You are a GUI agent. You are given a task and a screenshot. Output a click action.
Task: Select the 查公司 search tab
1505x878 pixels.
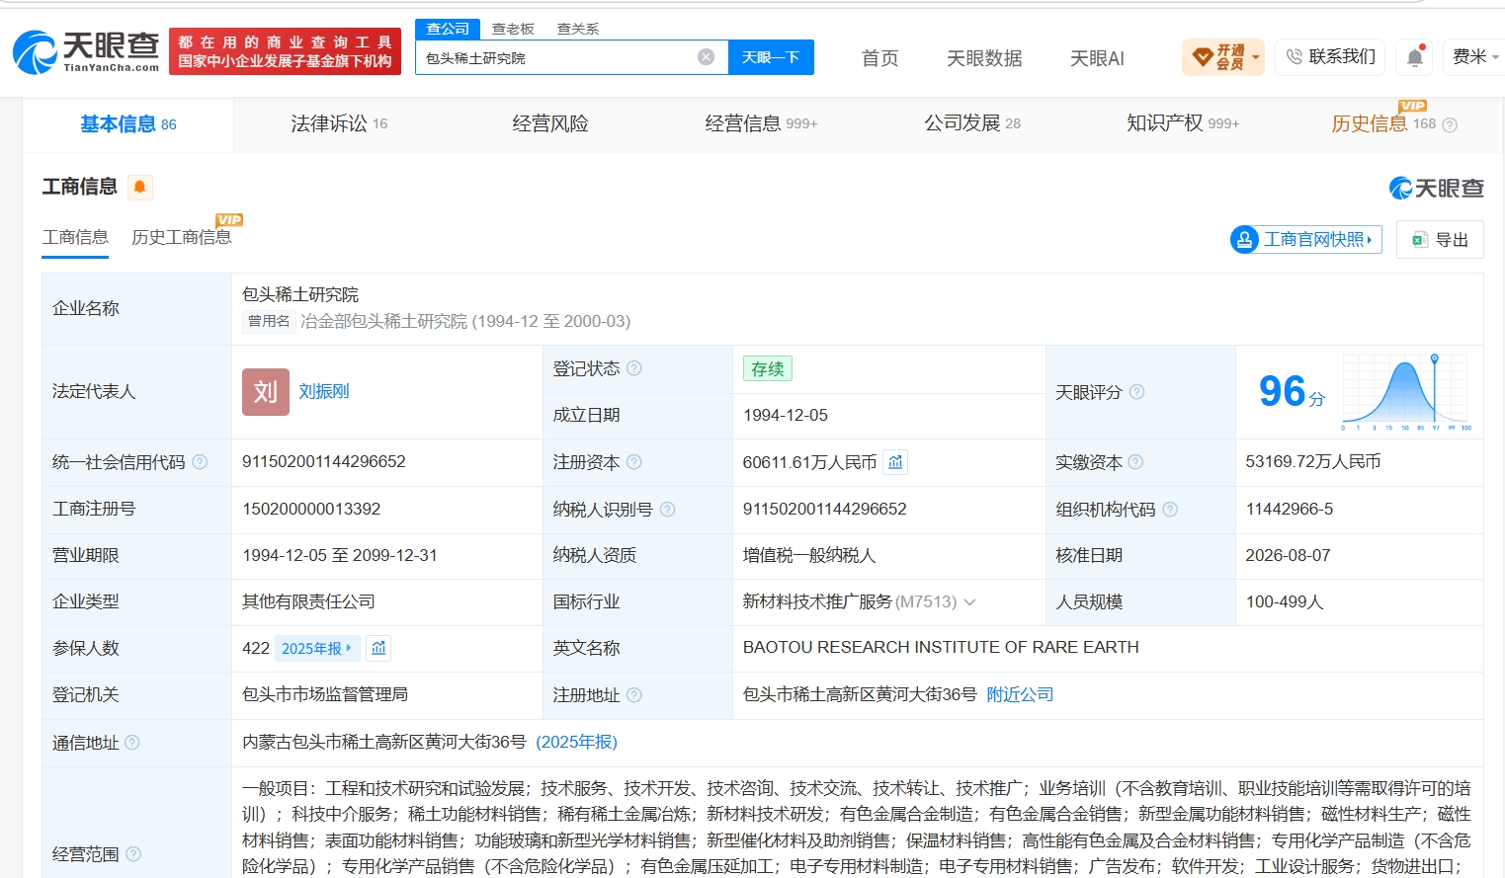(x=448, y=29)
